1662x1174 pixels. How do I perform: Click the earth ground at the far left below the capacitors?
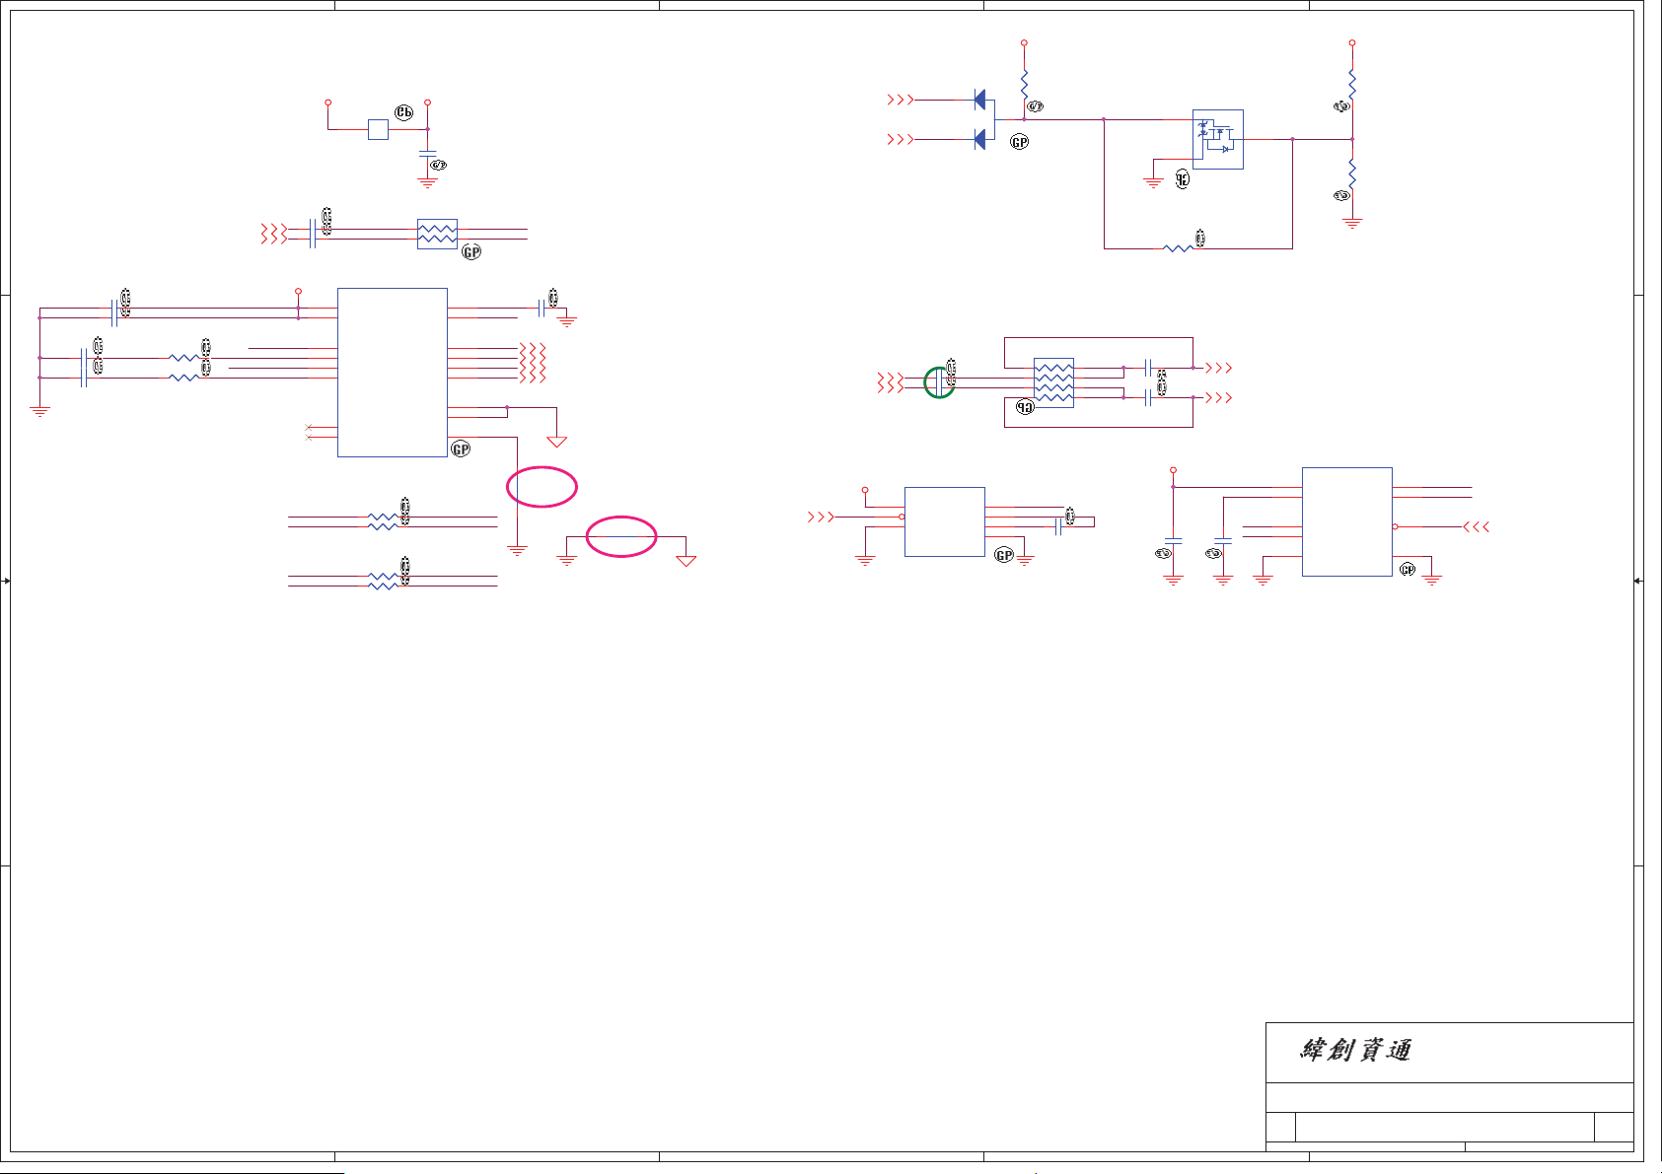pos(39,411)
